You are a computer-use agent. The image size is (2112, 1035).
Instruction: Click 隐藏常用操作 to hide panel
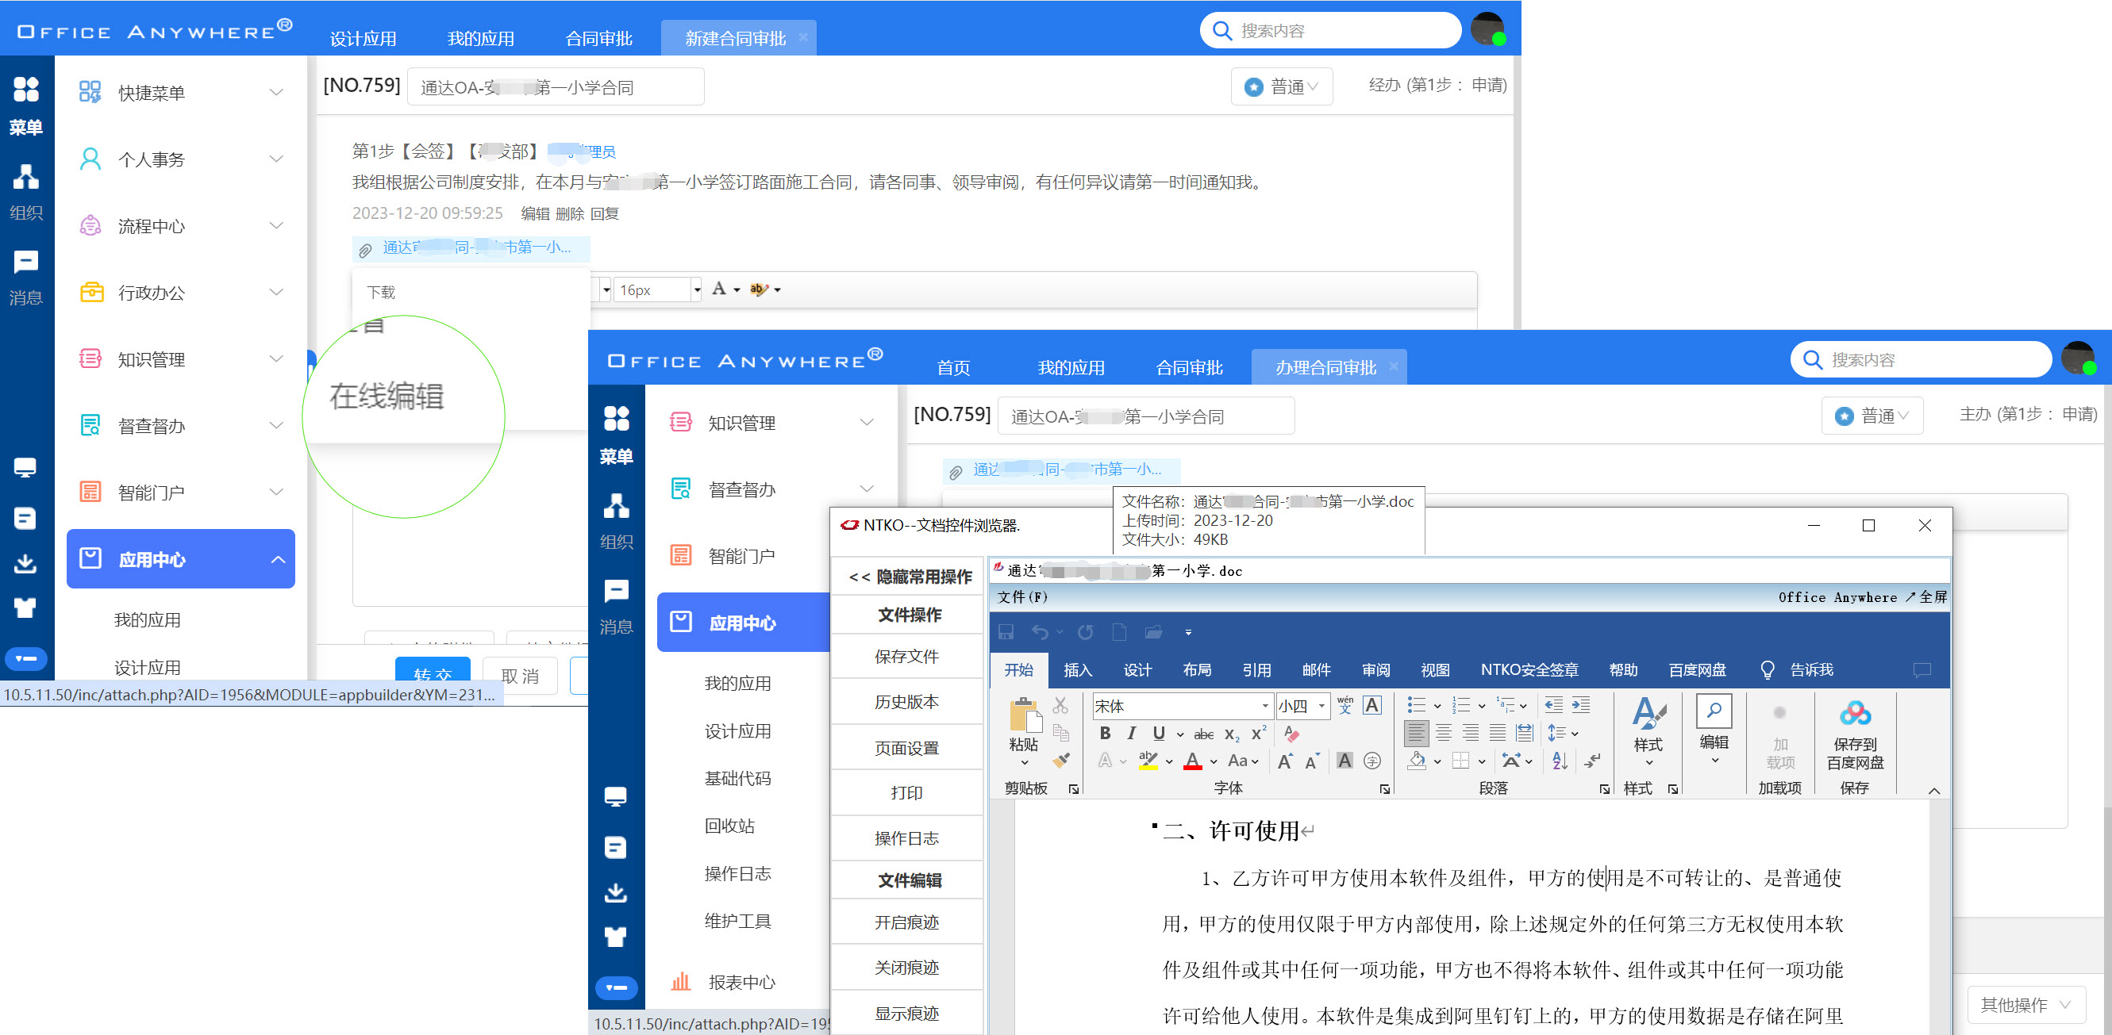pos(910,576)
